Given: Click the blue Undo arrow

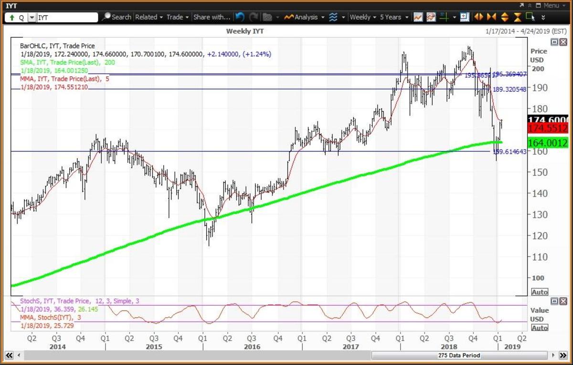Looking at the screenshot, I should click(x=240, y=17).
